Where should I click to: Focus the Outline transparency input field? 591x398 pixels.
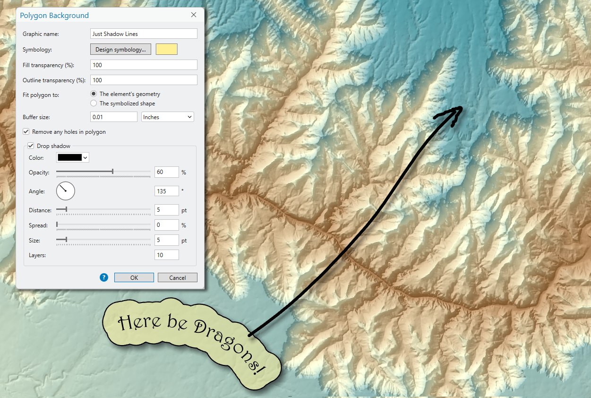144,80
